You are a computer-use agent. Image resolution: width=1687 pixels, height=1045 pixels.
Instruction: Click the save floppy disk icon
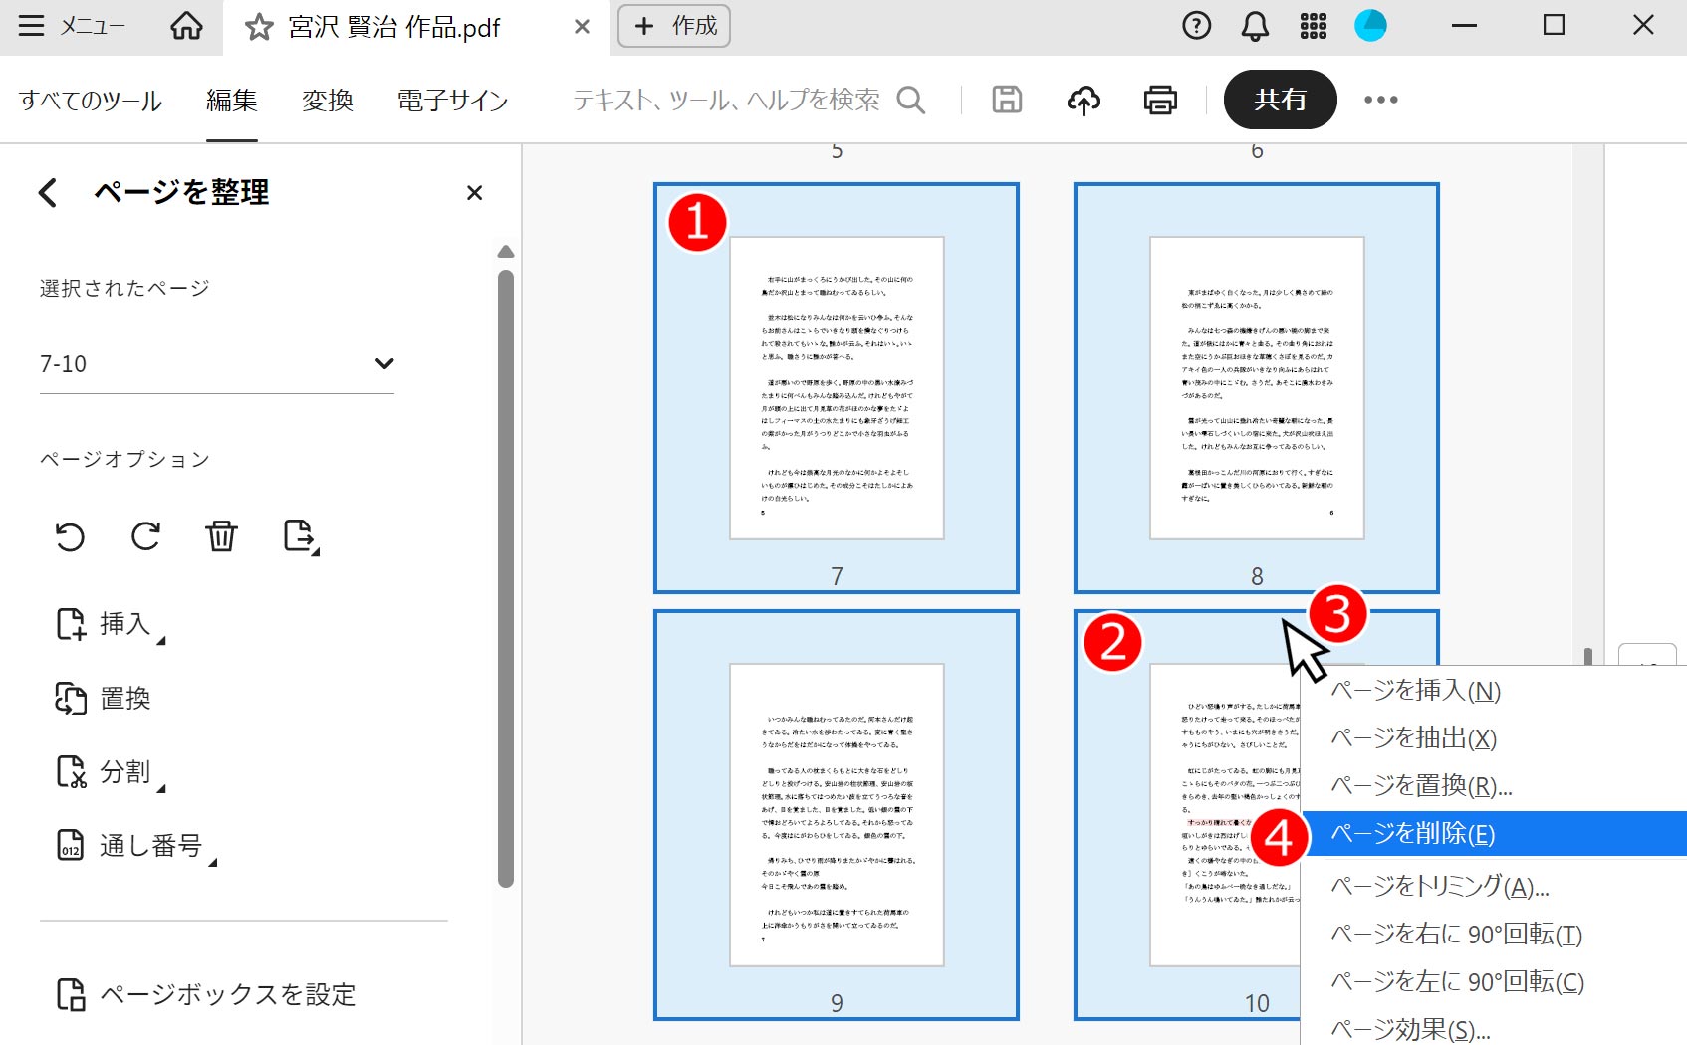[1007, 100]
